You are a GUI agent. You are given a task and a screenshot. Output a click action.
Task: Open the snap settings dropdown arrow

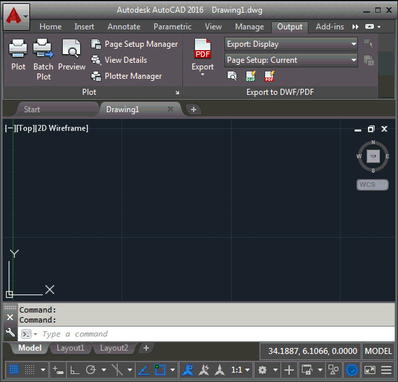(x=43, y=370)
